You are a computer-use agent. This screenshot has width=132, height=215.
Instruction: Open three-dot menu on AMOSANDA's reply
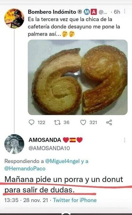point(124,140)
